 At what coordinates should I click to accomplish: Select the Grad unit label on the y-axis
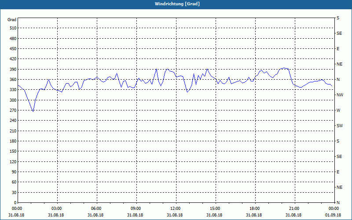[x=12, y=20]
